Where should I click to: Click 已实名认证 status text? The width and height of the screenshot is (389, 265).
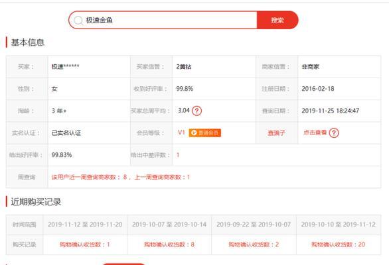66,133
